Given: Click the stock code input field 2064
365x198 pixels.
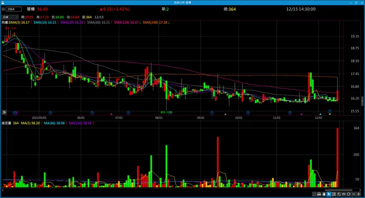Looking at the screenshot, I should click(14, 9).
